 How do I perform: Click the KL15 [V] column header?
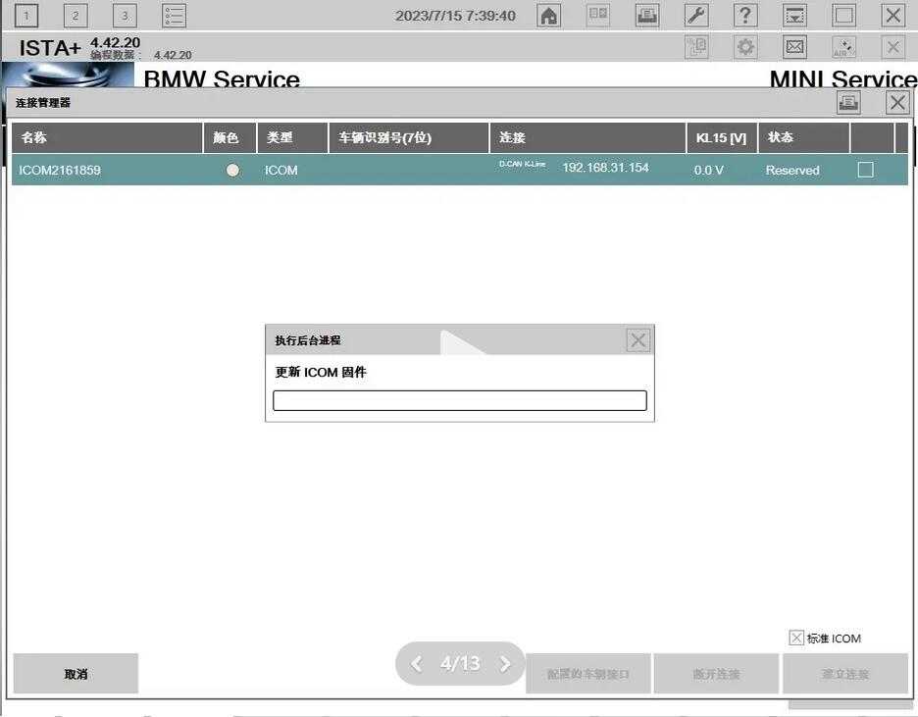[x=722, y=138]
